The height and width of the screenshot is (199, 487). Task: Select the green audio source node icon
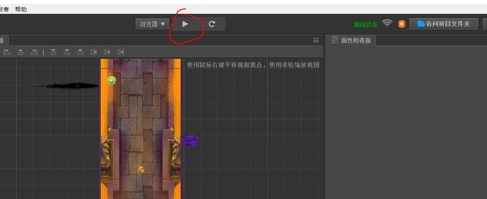[111, 81]
